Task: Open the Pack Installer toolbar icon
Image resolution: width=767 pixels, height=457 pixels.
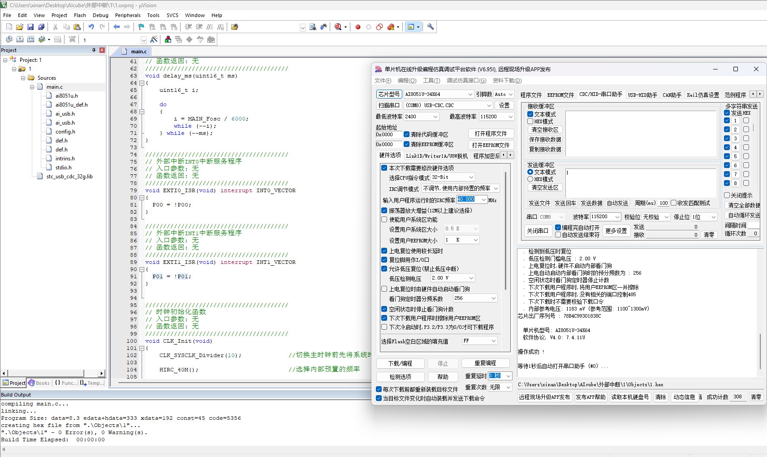Action: [211, 39]
